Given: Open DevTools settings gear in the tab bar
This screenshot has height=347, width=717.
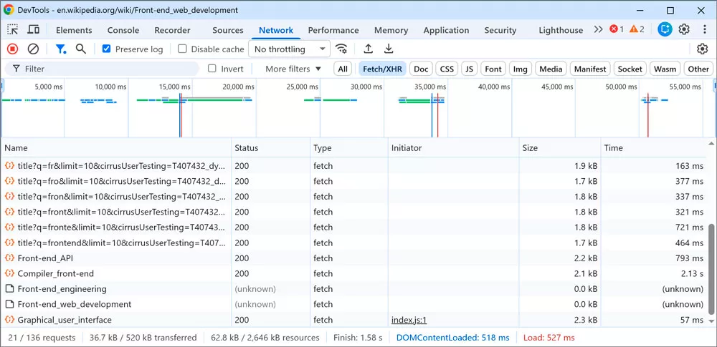Looking at the screenshot, I should (684, 29).
